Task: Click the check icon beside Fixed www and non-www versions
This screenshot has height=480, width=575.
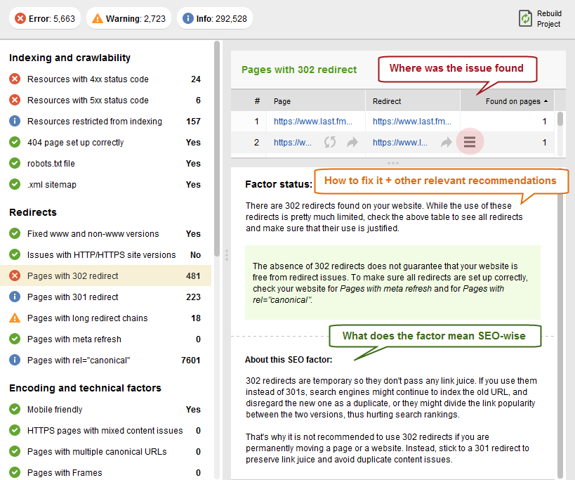Action: click(x=15, y=233)
